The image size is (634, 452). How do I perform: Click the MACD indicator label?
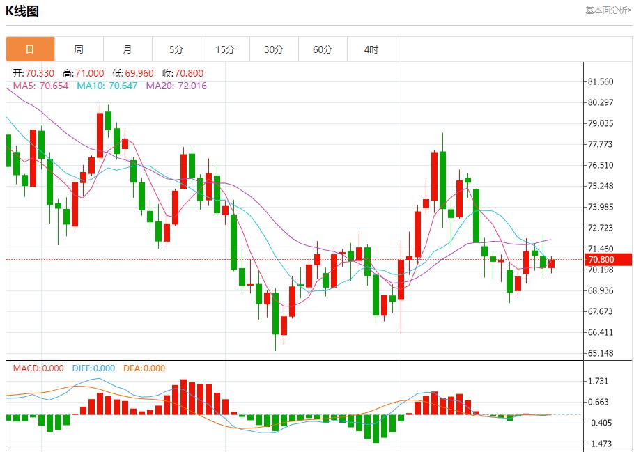(x=38, y=368)
